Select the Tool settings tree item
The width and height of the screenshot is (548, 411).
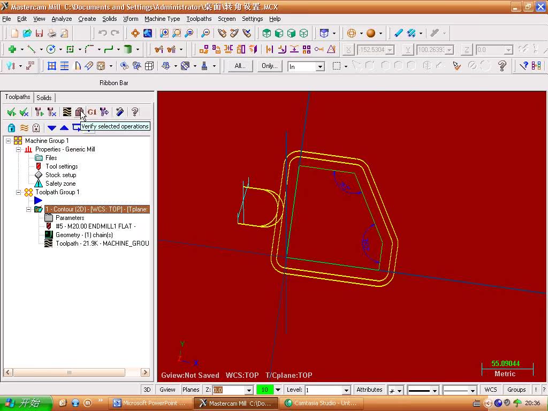tap(62, 166)
